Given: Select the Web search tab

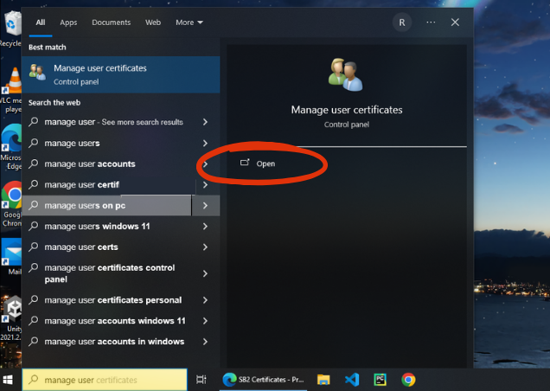Looking at the screenshot, I should [x=153, y=22].
